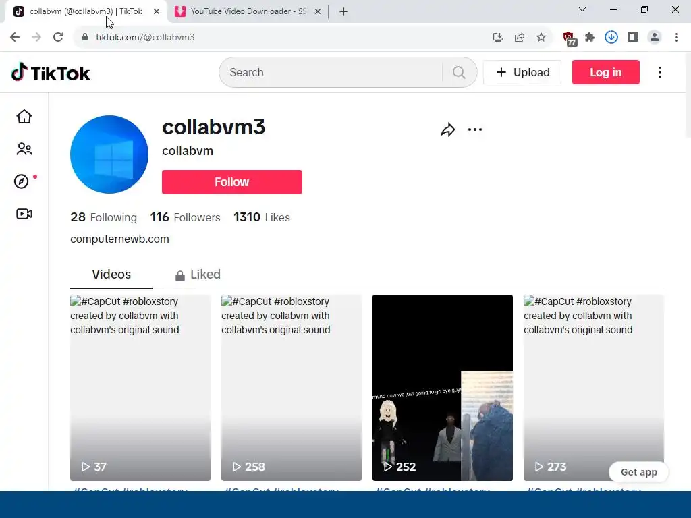This screenshot has height=518, width=691.
Task: Select the Videos profile tab
Action: [x=111, y=275]
